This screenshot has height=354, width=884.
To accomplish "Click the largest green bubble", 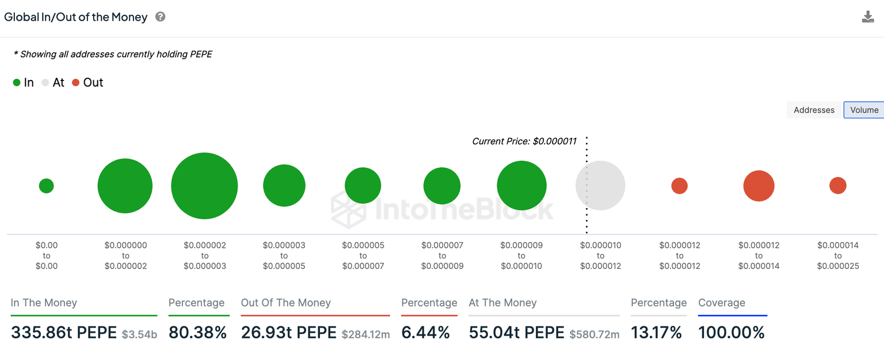I will tap(204, 186).
